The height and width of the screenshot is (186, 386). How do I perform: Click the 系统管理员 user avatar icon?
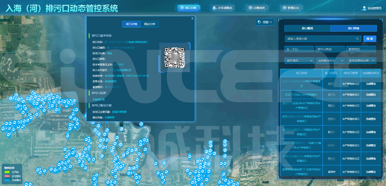click(364, 8)
